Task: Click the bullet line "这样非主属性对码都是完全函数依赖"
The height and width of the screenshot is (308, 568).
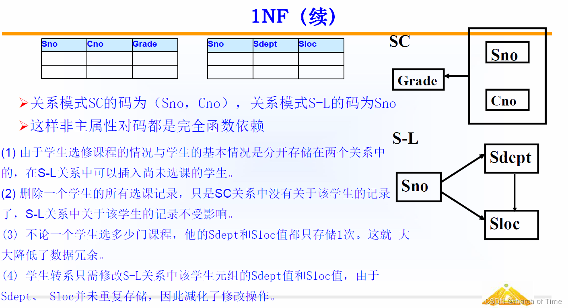Action: 142,126
